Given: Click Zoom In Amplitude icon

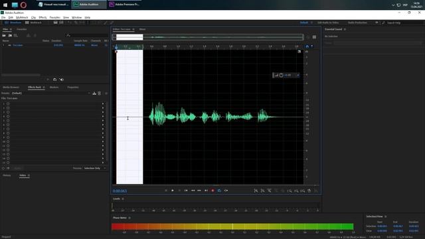Looking at the screenshot, I should point(256,191).
